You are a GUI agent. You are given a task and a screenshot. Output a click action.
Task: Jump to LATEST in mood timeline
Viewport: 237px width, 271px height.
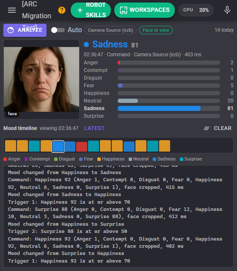94,128
